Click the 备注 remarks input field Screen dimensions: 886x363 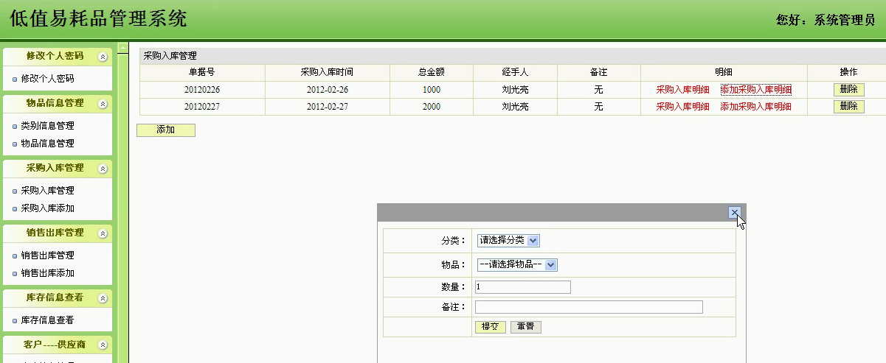tap(589, 307)
